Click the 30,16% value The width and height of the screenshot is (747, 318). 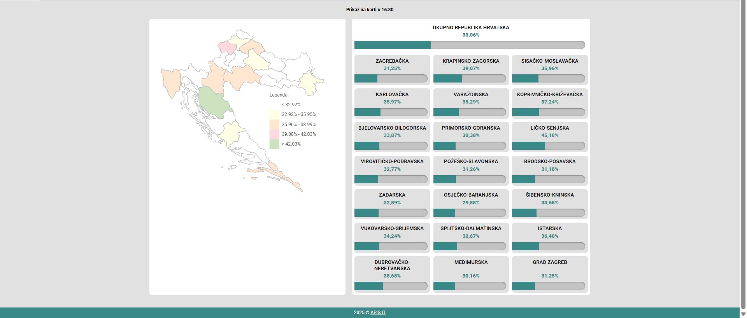click(x=471, y=276)
